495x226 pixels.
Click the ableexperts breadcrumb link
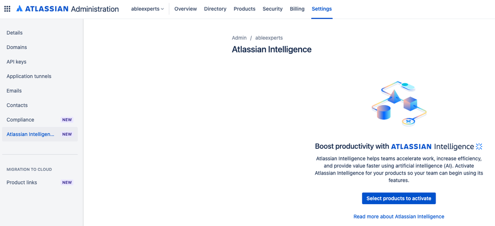(269, 38)
